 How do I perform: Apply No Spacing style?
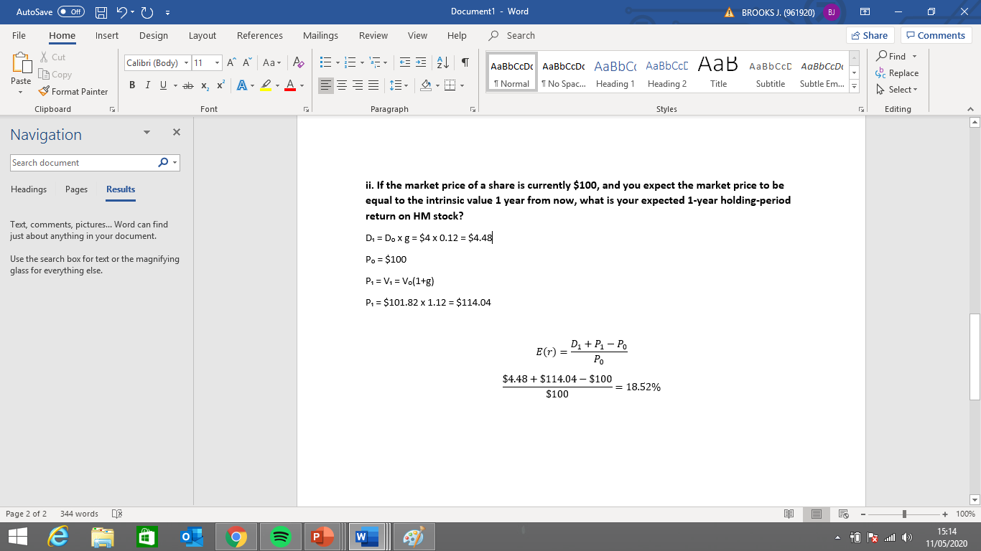(x=563, y=72)
